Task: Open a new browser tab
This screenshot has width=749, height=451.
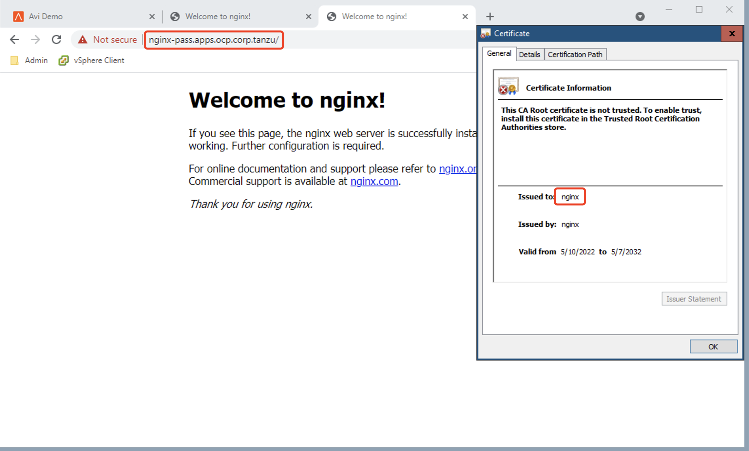Action: click(x=490, y=16)
